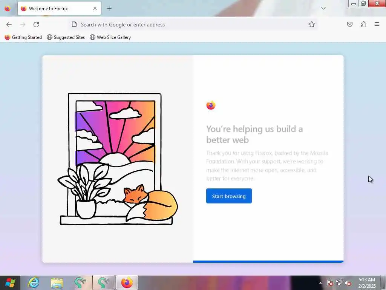This screenshot has height=290, width=386.
Task: Open the Suggested Sites bookmark
Action: tap(66, 37)
